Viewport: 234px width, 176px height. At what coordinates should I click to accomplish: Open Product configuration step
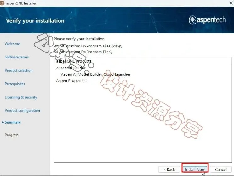click(x=22, y=111)
